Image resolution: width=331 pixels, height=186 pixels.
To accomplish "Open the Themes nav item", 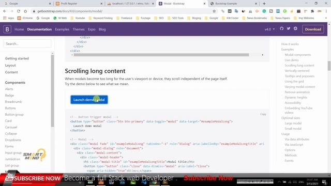I will click(79, 29).
